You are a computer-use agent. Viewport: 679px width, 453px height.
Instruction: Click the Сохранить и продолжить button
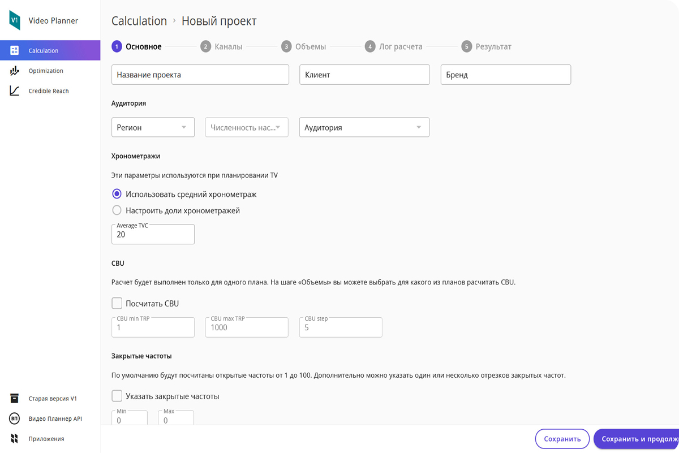point(636,439)
